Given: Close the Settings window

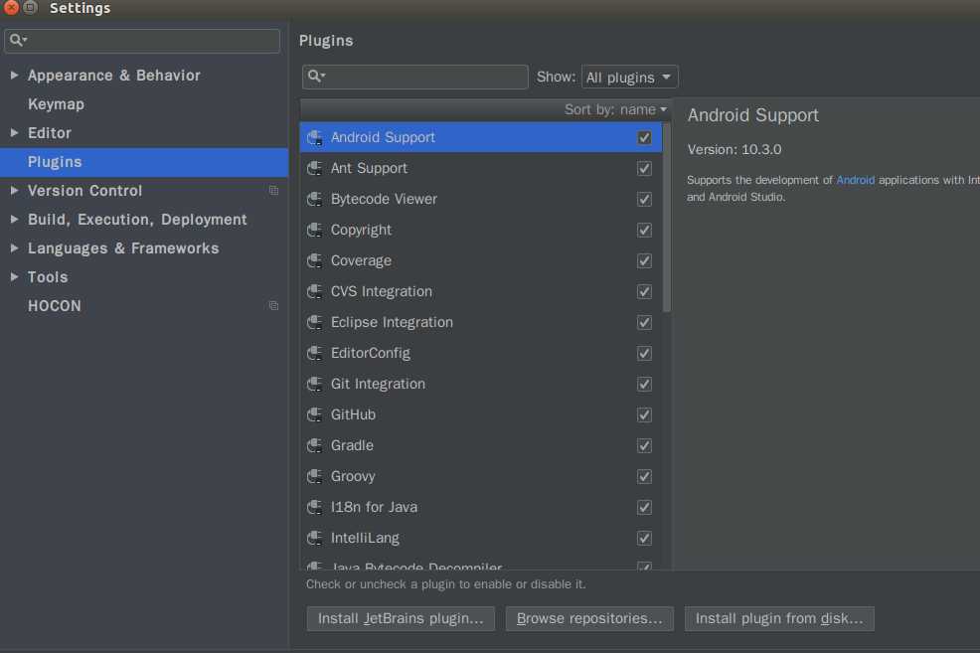Looking at the screenshot, I should coord(11,8).
